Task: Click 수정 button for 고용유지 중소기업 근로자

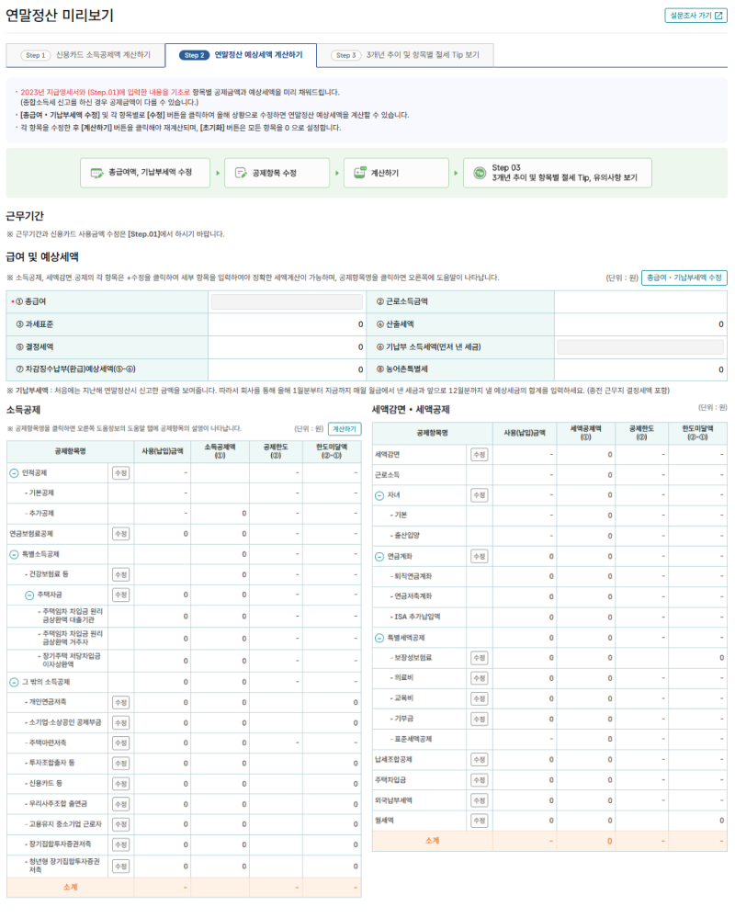Action: point(120,824)
